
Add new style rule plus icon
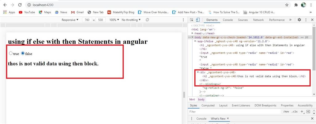(x=302, y=112)
